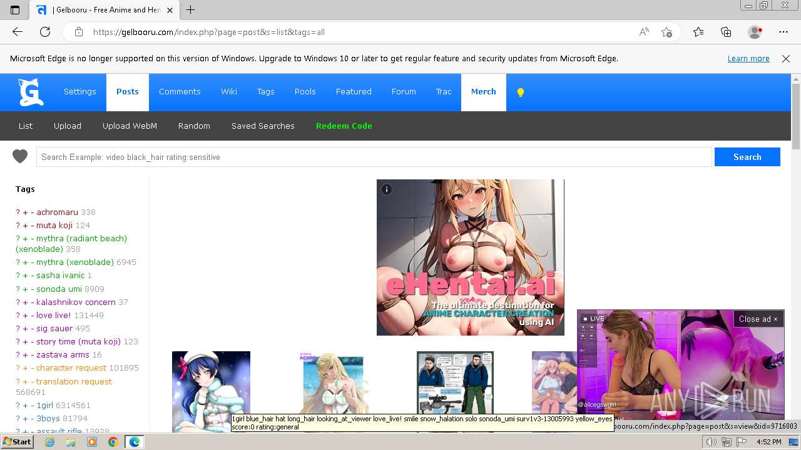Open the Windows Start button
Viewport: 801px width, 450px height.
point(17,442)
